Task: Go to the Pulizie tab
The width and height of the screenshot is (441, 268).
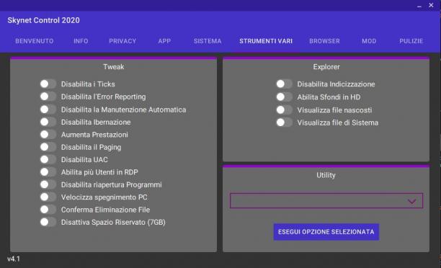Action: pyautogui.click(x=411, y=41)
